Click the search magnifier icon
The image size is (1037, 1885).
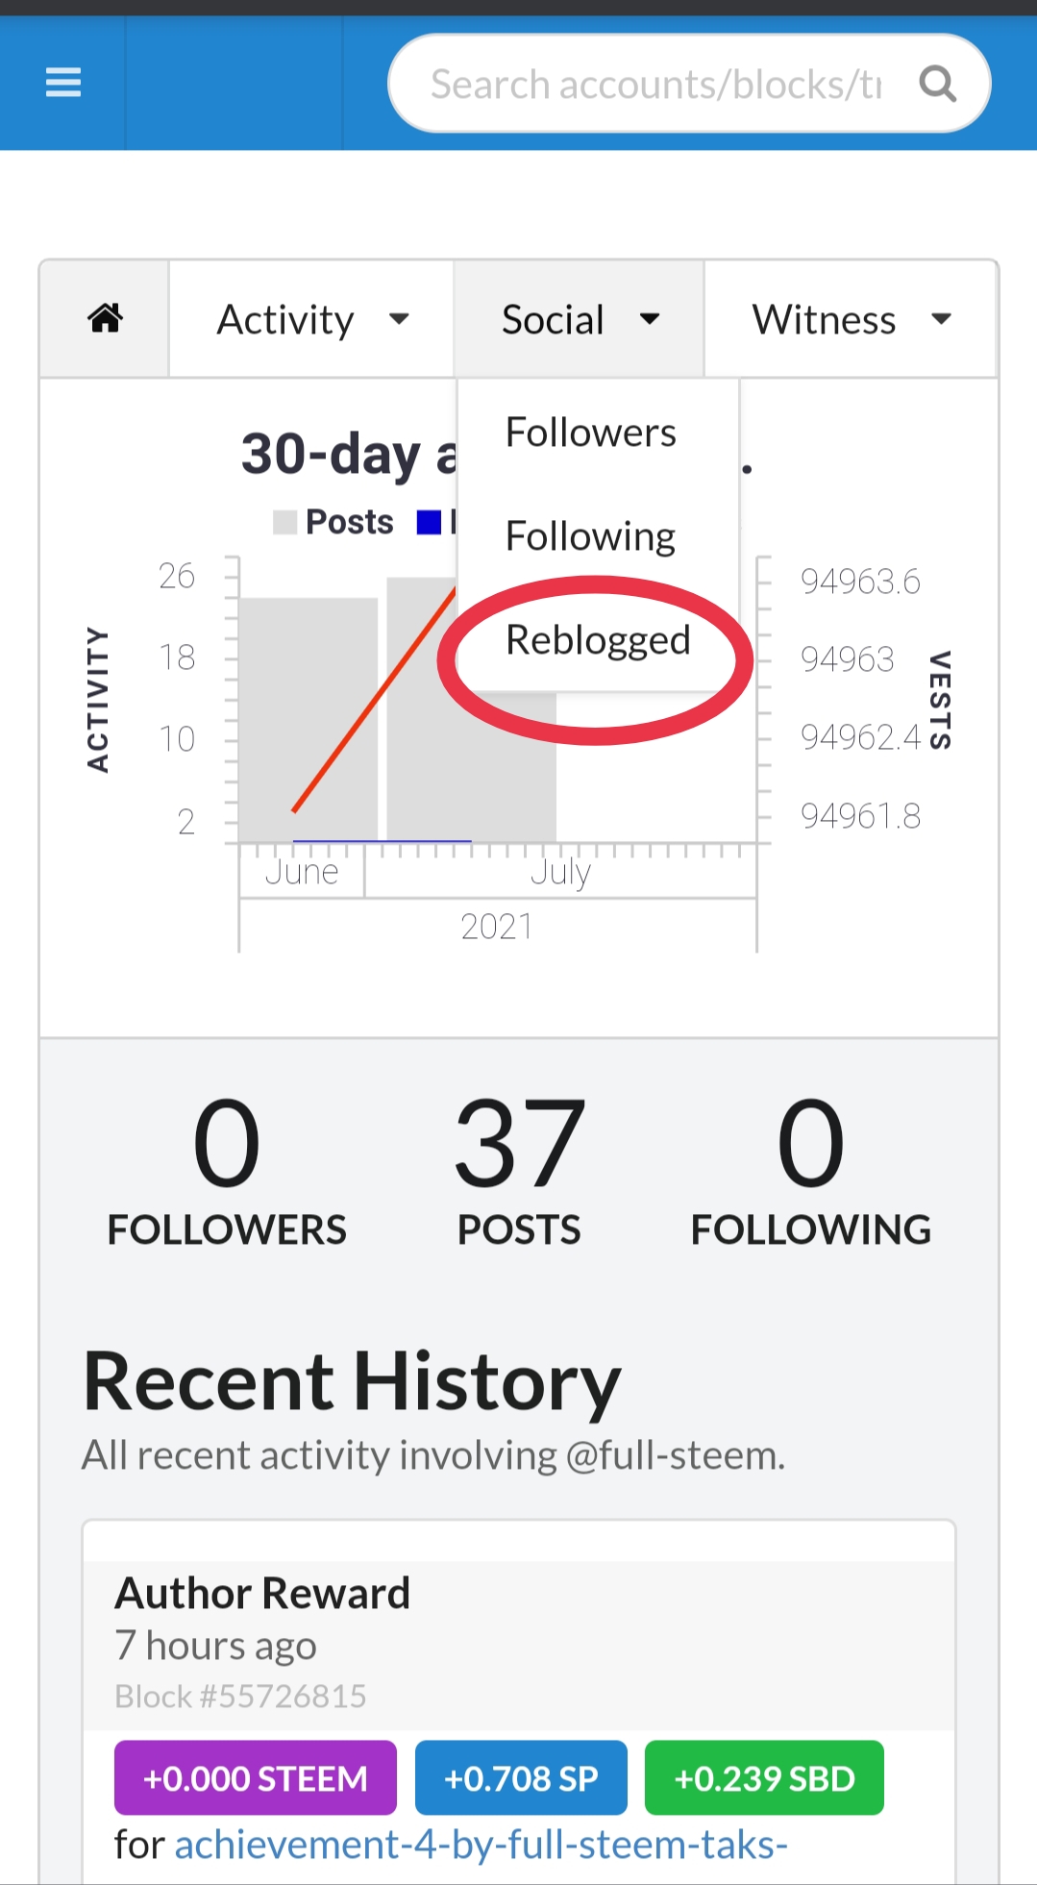tap(937, 84)
